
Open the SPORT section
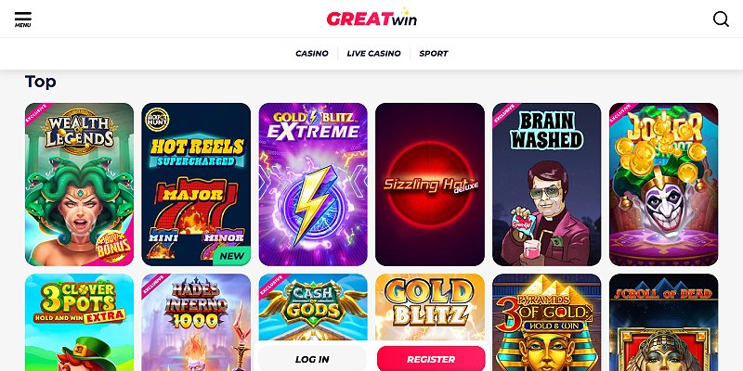(x=434, y=54)
